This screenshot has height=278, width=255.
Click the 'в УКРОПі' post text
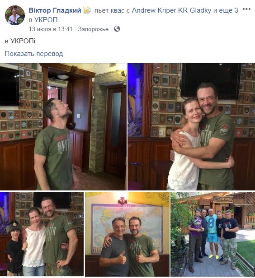[20, 41]
